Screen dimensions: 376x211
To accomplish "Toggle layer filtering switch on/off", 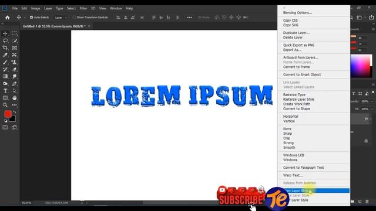I will [373, 93].
